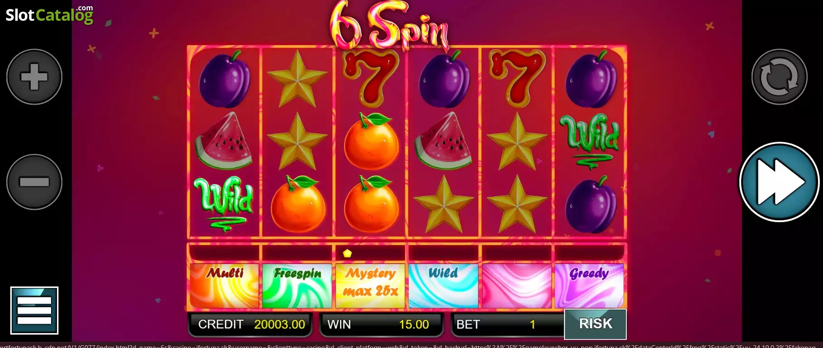Select the Wild feature tile
Image resolution: width=823 pixels, height=348 pixels.
[x=443, y=286]
